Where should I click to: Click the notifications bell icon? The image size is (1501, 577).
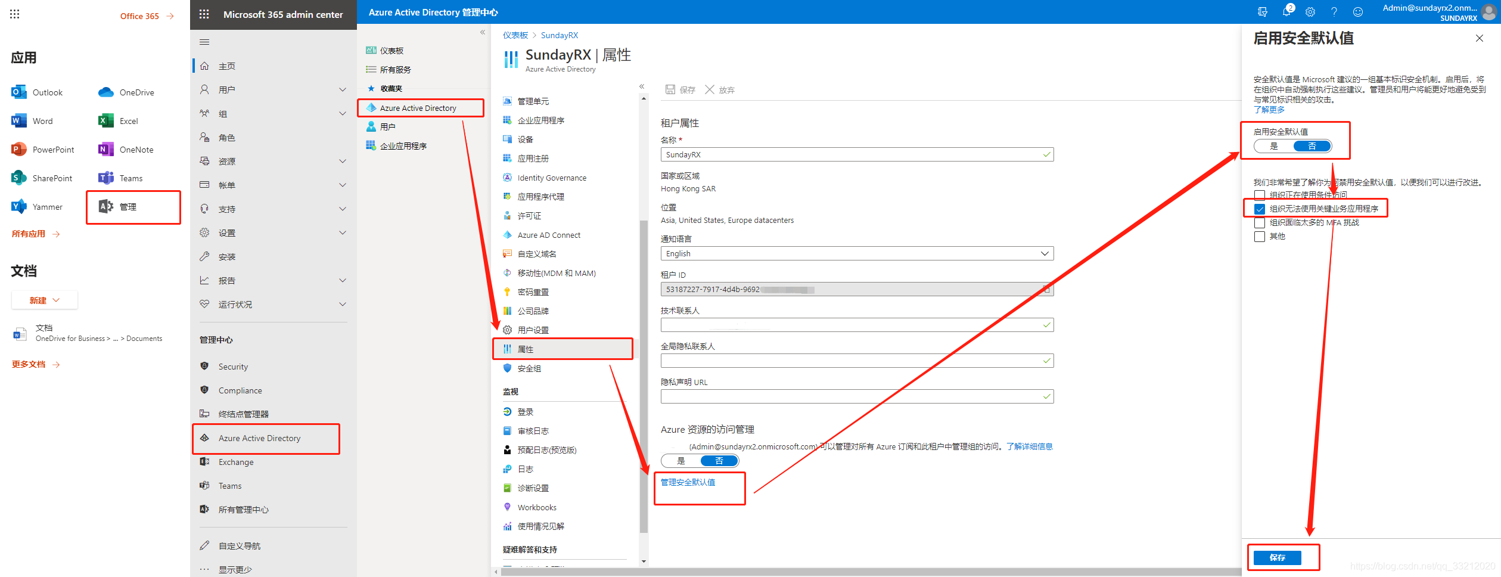1286,12
